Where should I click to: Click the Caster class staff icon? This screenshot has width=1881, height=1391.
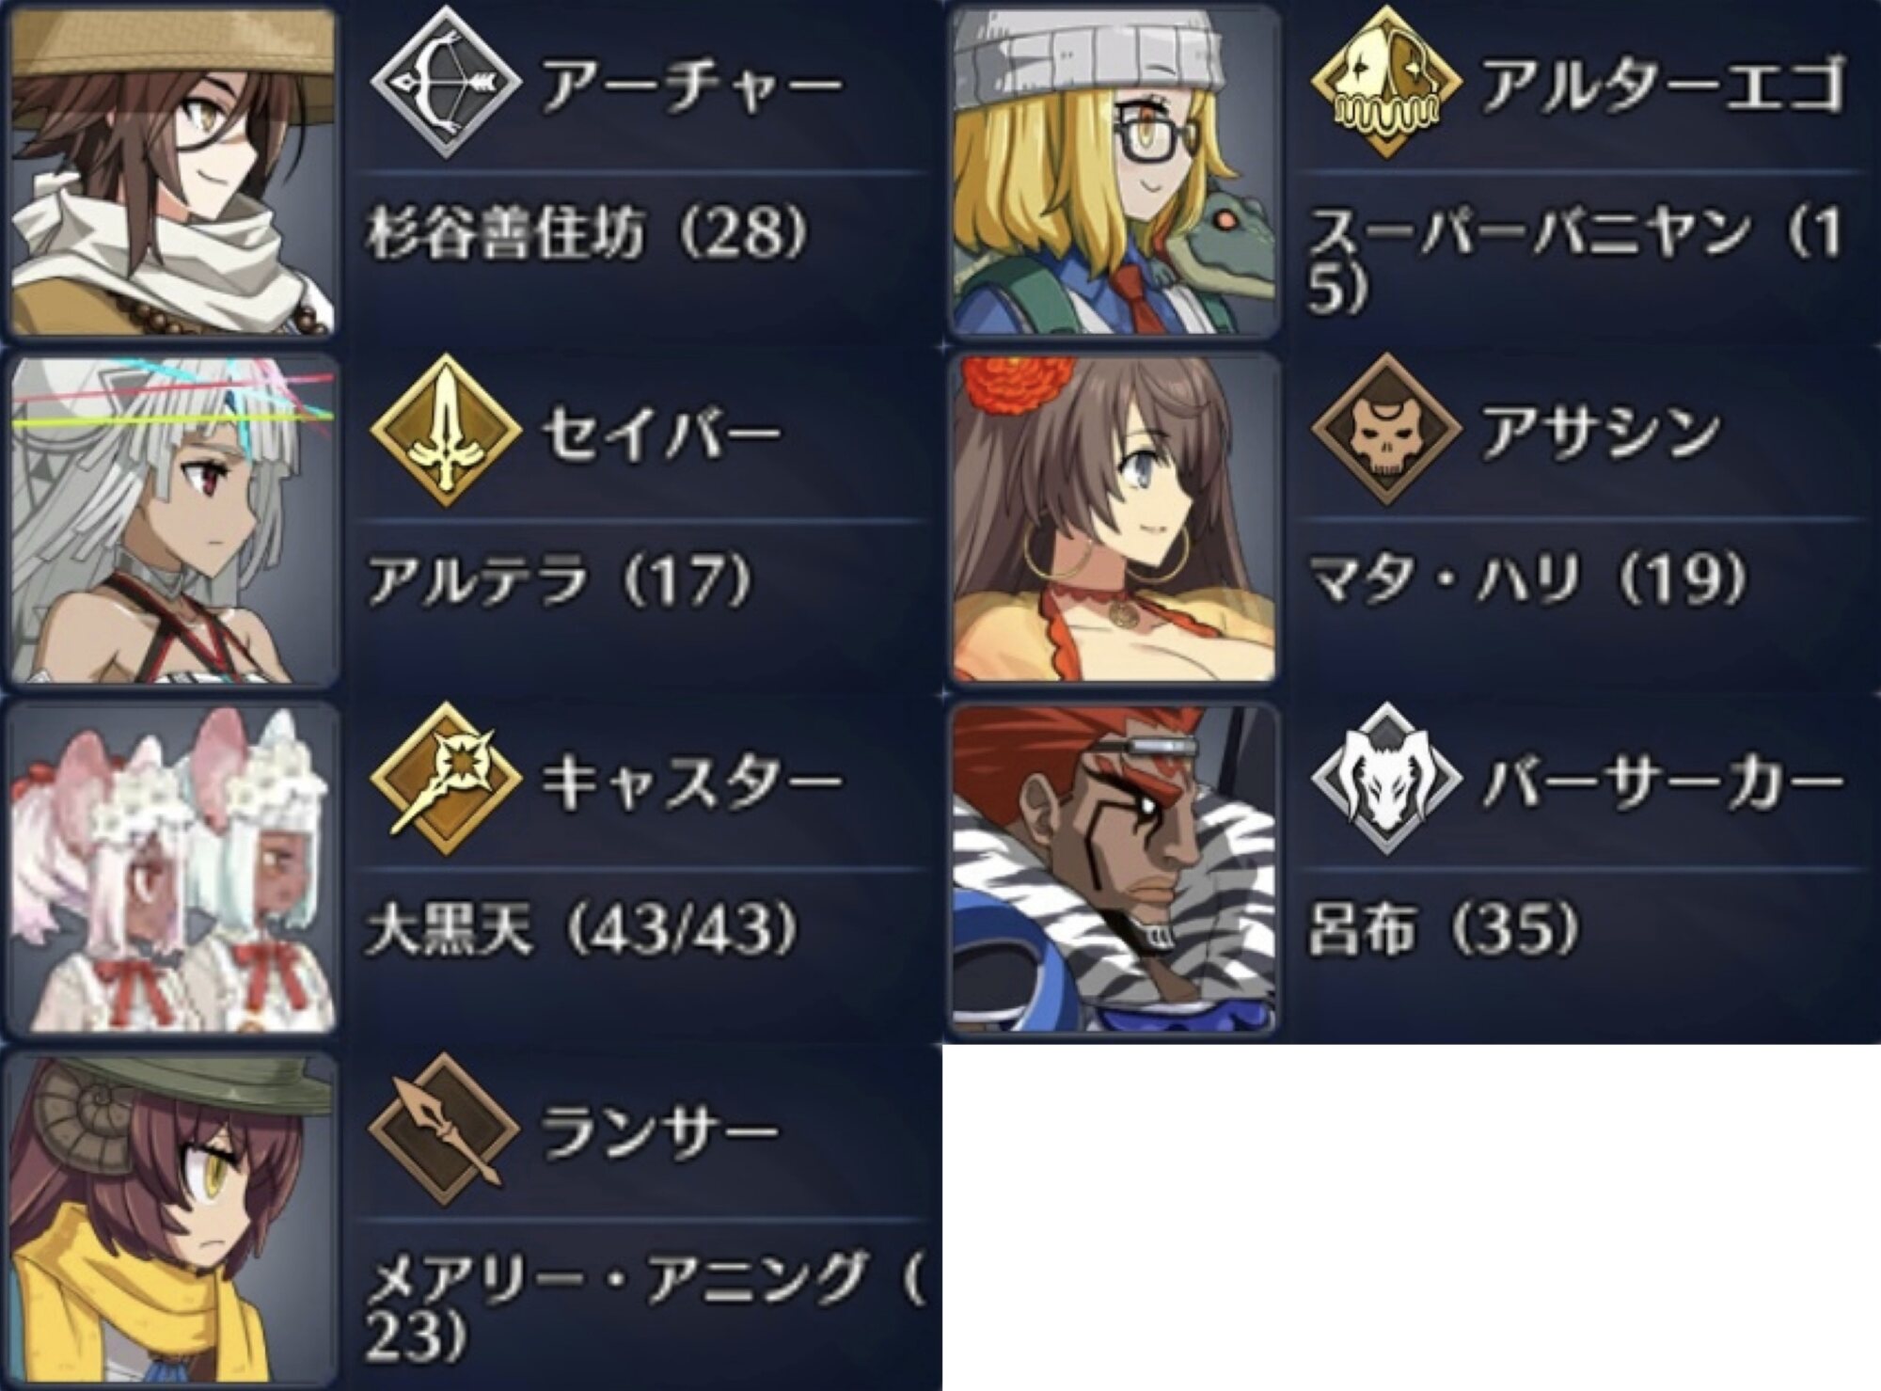[445, 779]
